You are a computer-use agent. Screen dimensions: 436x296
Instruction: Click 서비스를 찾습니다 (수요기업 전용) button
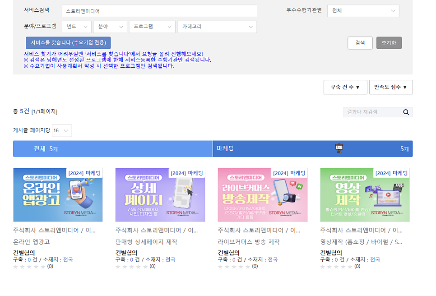click(68, 43)
